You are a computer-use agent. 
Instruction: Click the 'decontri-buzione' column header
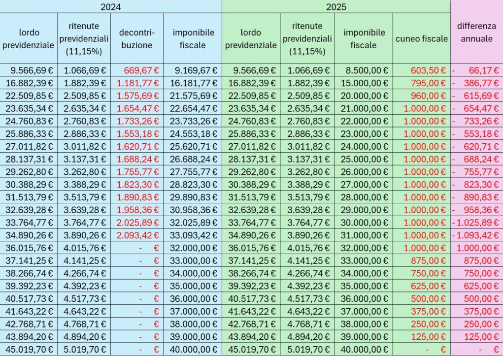pyautogui.click(x=137, y=38)
